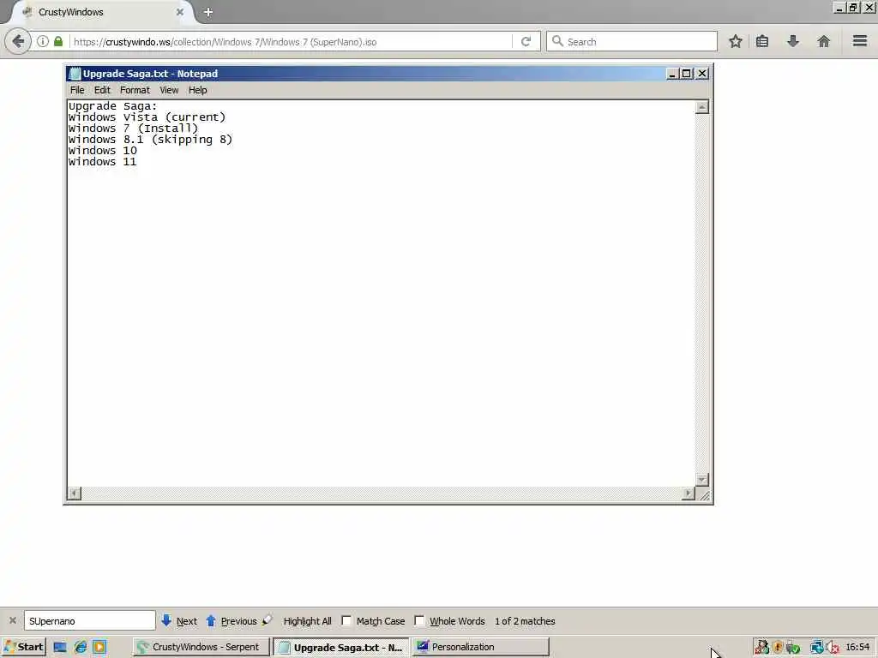Click the orange shield warning tray icon
The image size is (878, 658).
[778, 648]
